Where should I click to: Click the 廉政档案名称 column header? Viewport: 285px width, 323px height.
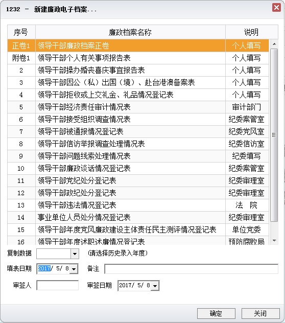130,32
